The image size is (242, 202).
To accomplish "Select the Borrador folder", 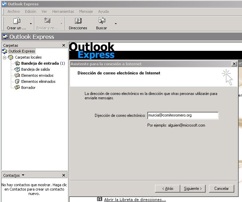I will tap(28, 88).
